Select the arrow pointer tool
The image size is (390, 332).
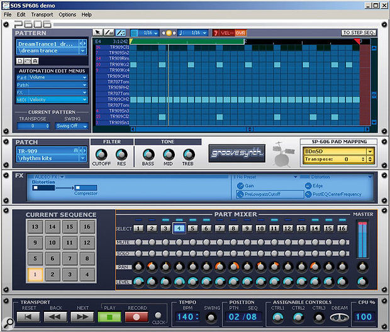[x=97, y=33]
